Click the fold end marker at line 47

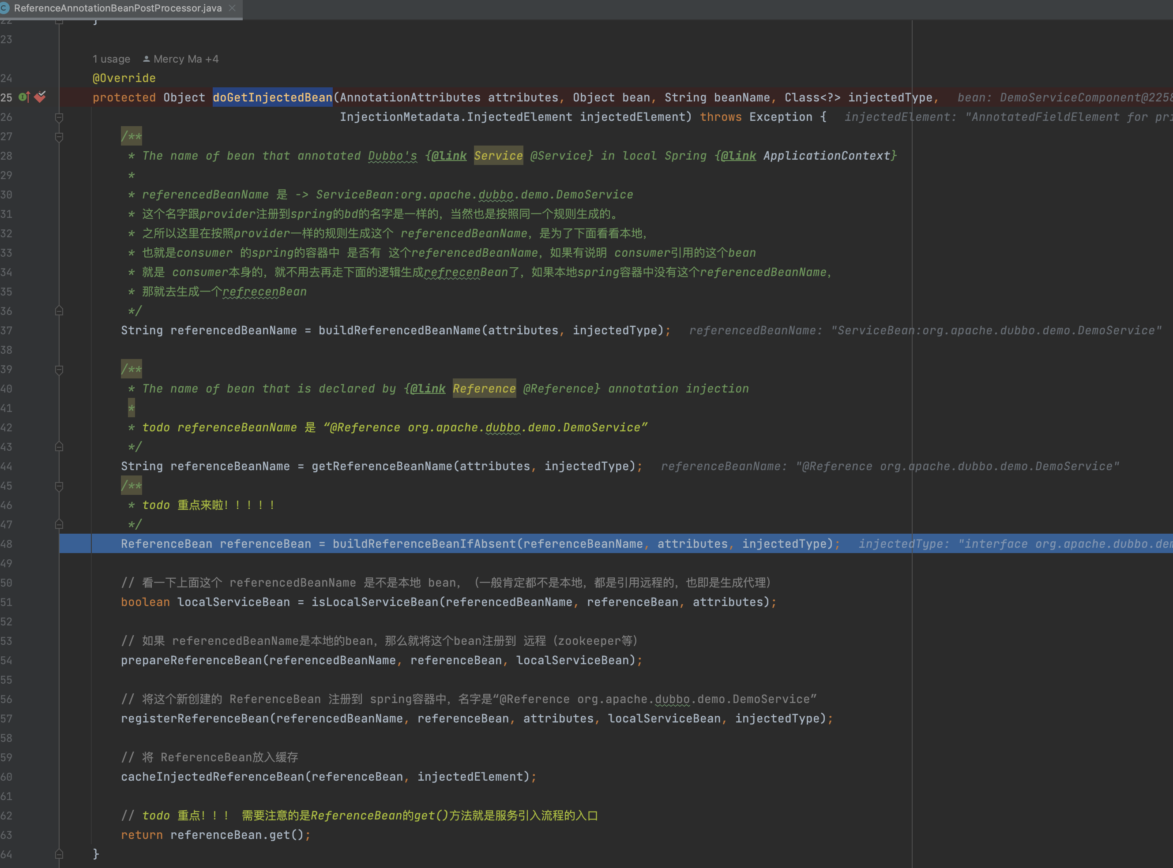click(x=59, y=524)
